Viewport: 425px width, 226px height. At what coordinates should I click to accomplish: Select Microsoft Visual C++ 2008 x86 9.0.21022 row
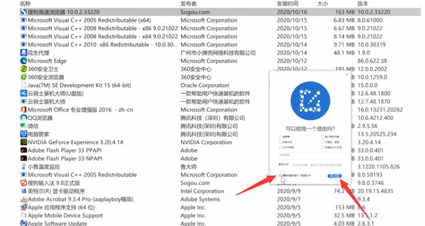pos(220,28)
